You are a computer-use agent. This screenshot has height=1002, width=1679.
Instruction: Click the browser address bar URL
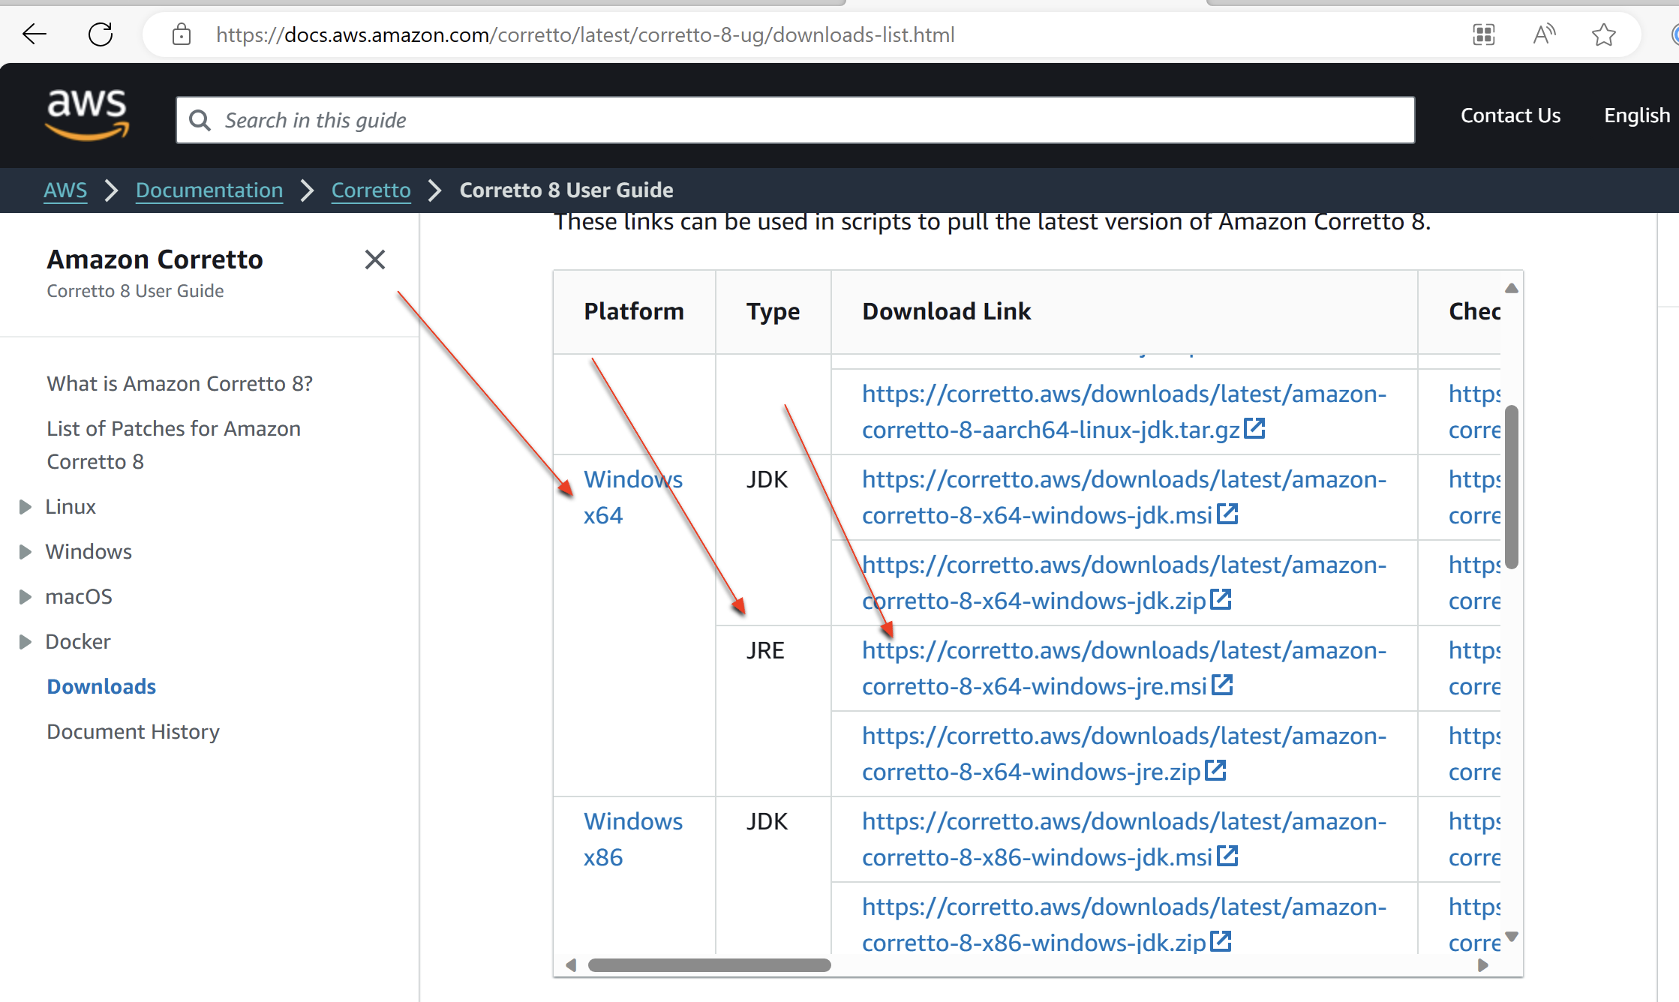click(585, 34)
